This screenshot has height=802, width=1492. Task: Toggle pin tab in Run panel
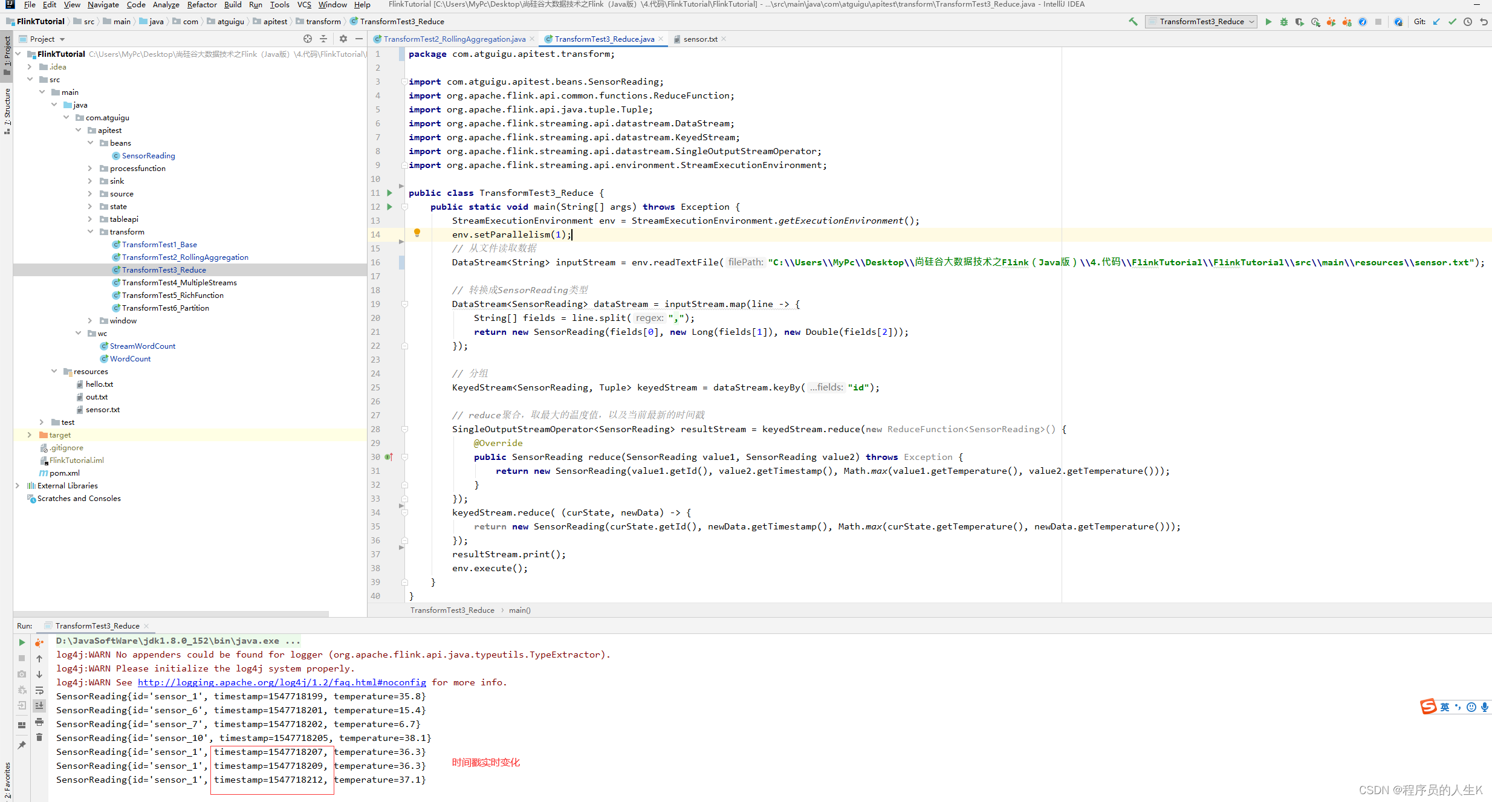pyautogui.click(x=22, y=745)
